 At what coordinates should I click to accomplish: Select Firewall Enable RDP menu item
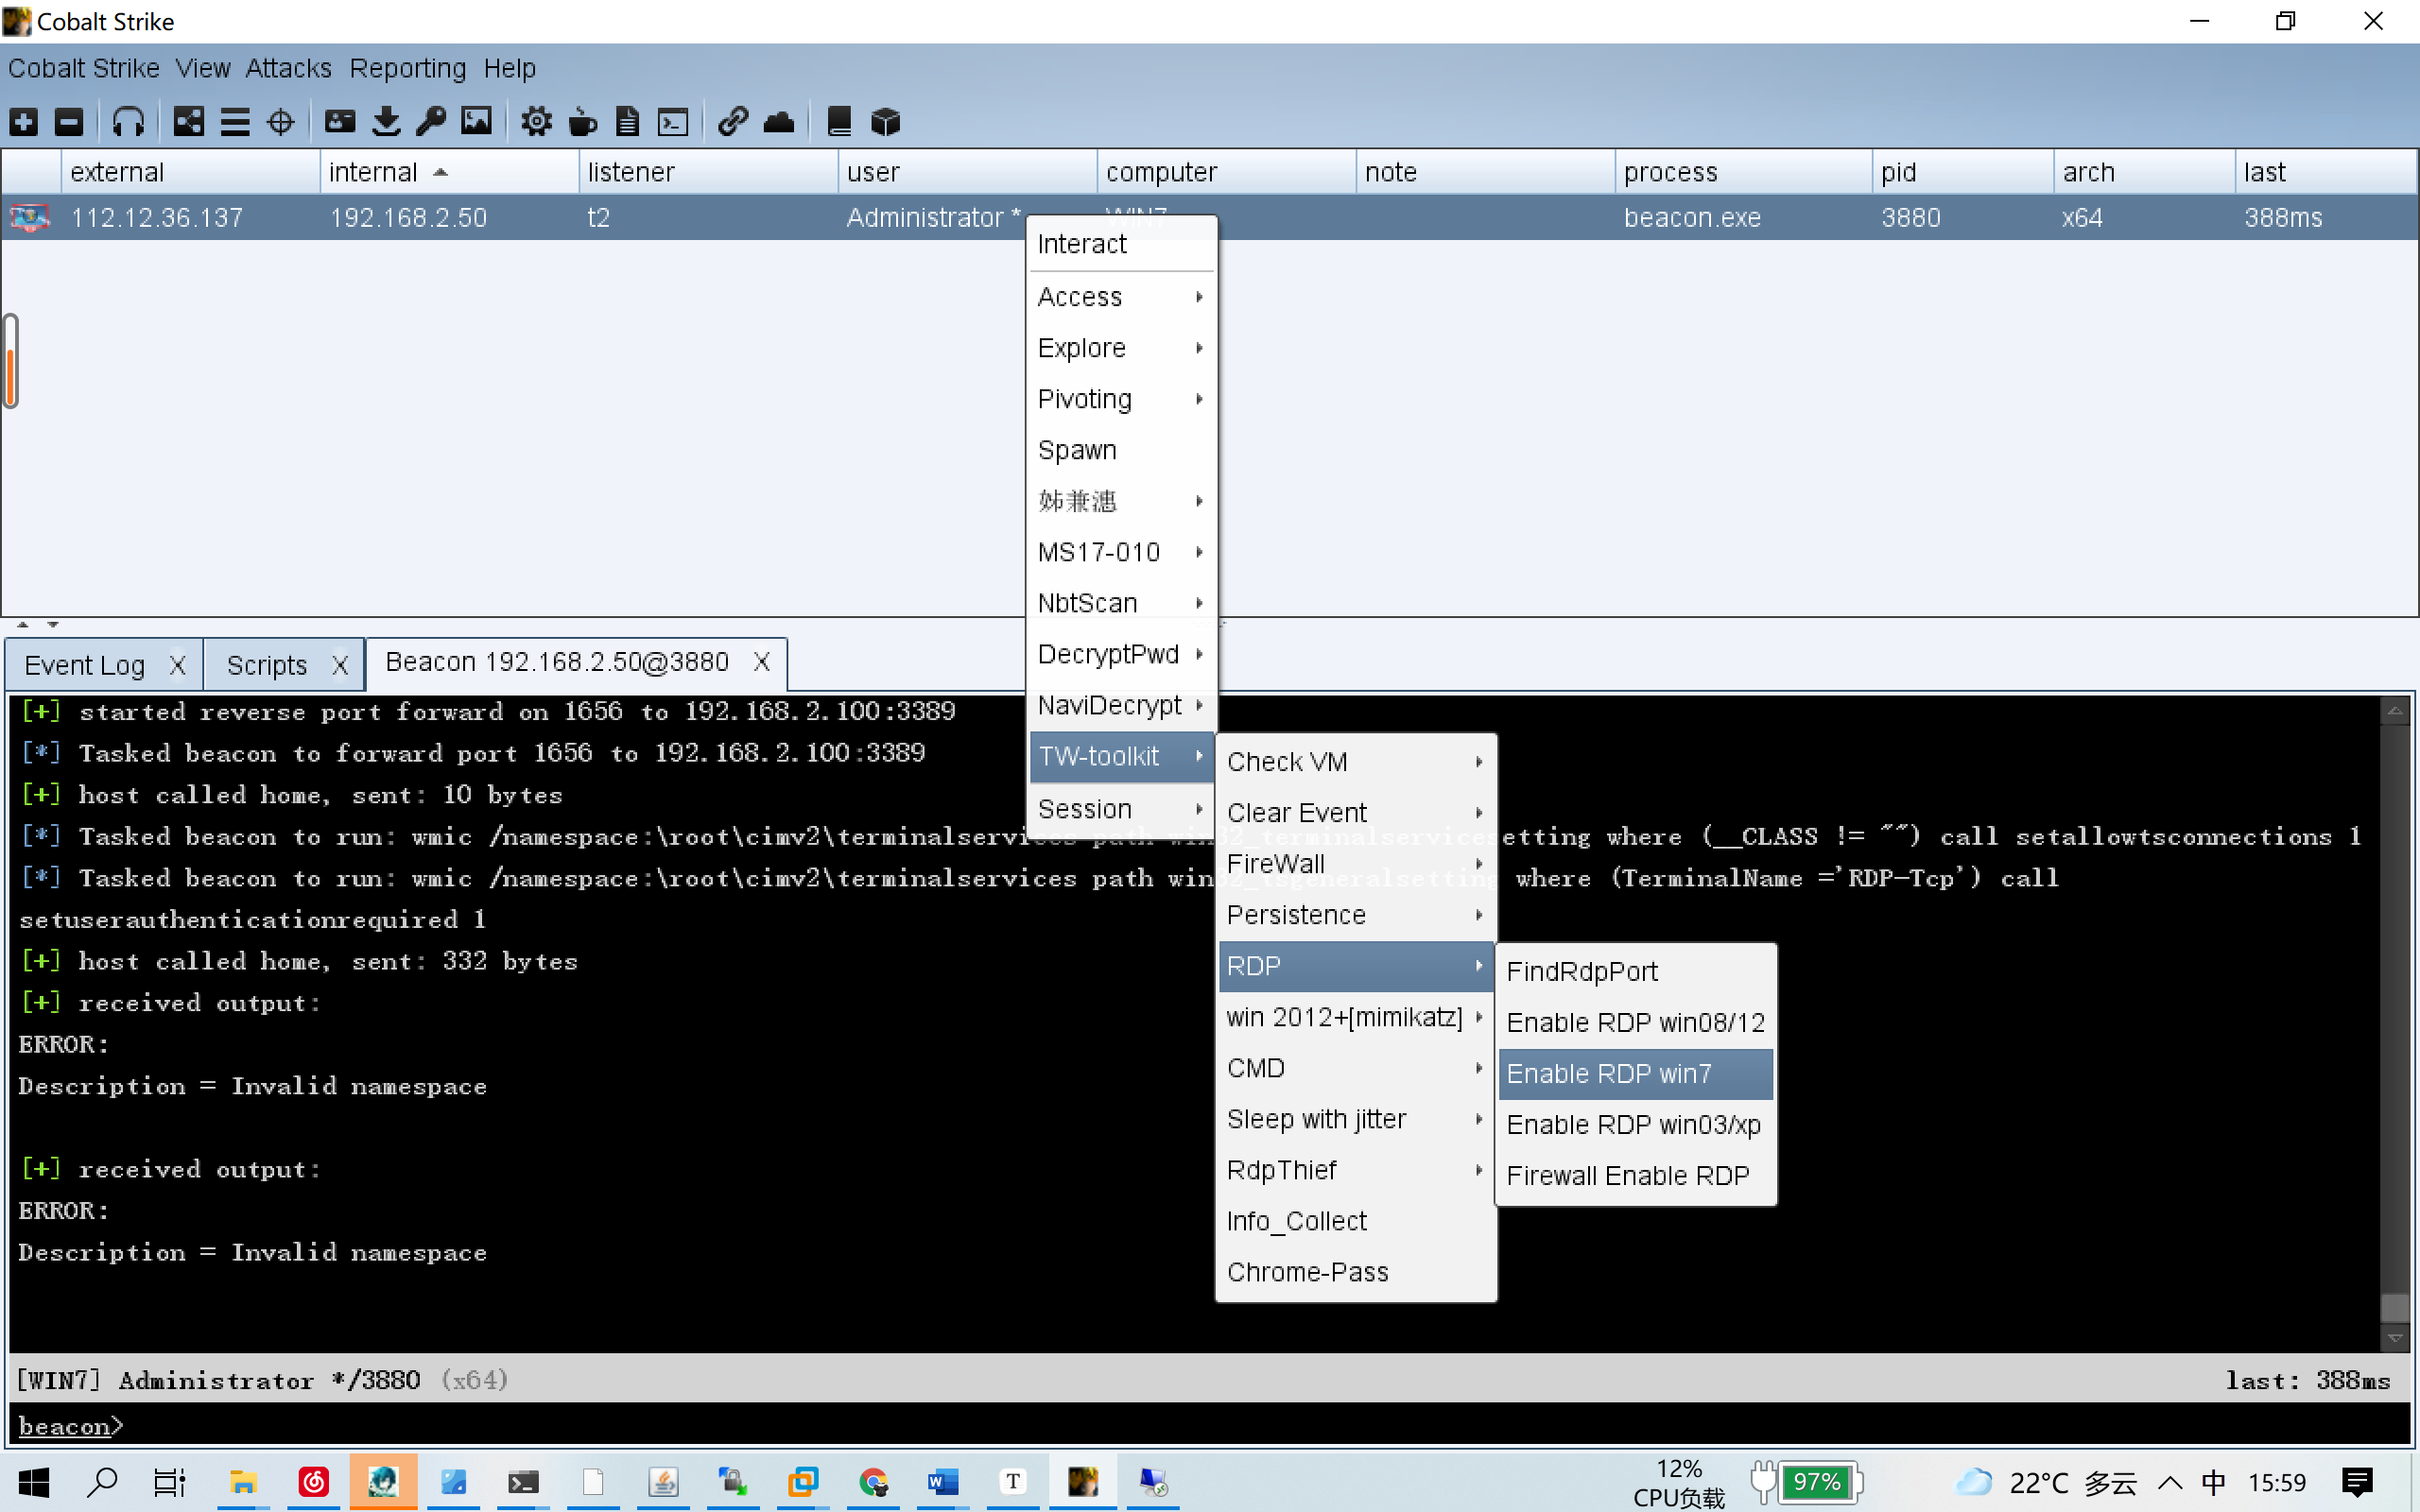[x=1635, y=1176]
